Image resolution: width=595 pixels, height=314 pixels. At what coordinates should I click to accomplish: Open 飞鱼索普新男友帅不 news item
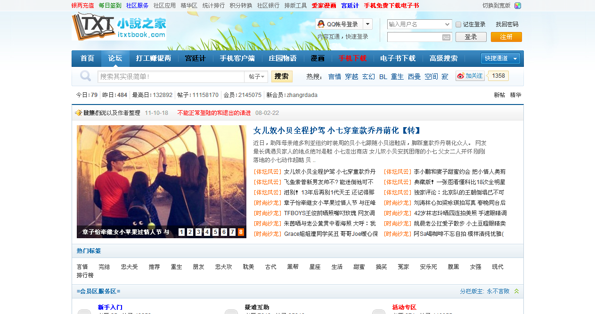coord(328,182)
